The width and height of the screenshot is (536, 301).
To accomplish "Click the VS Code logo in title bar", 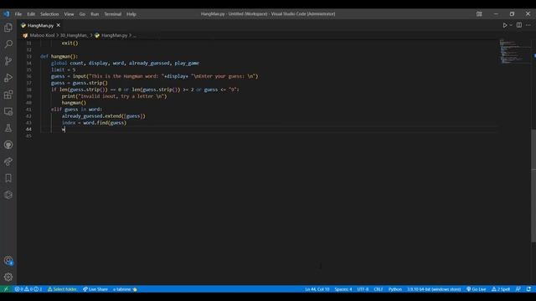I will pos(6,14).
